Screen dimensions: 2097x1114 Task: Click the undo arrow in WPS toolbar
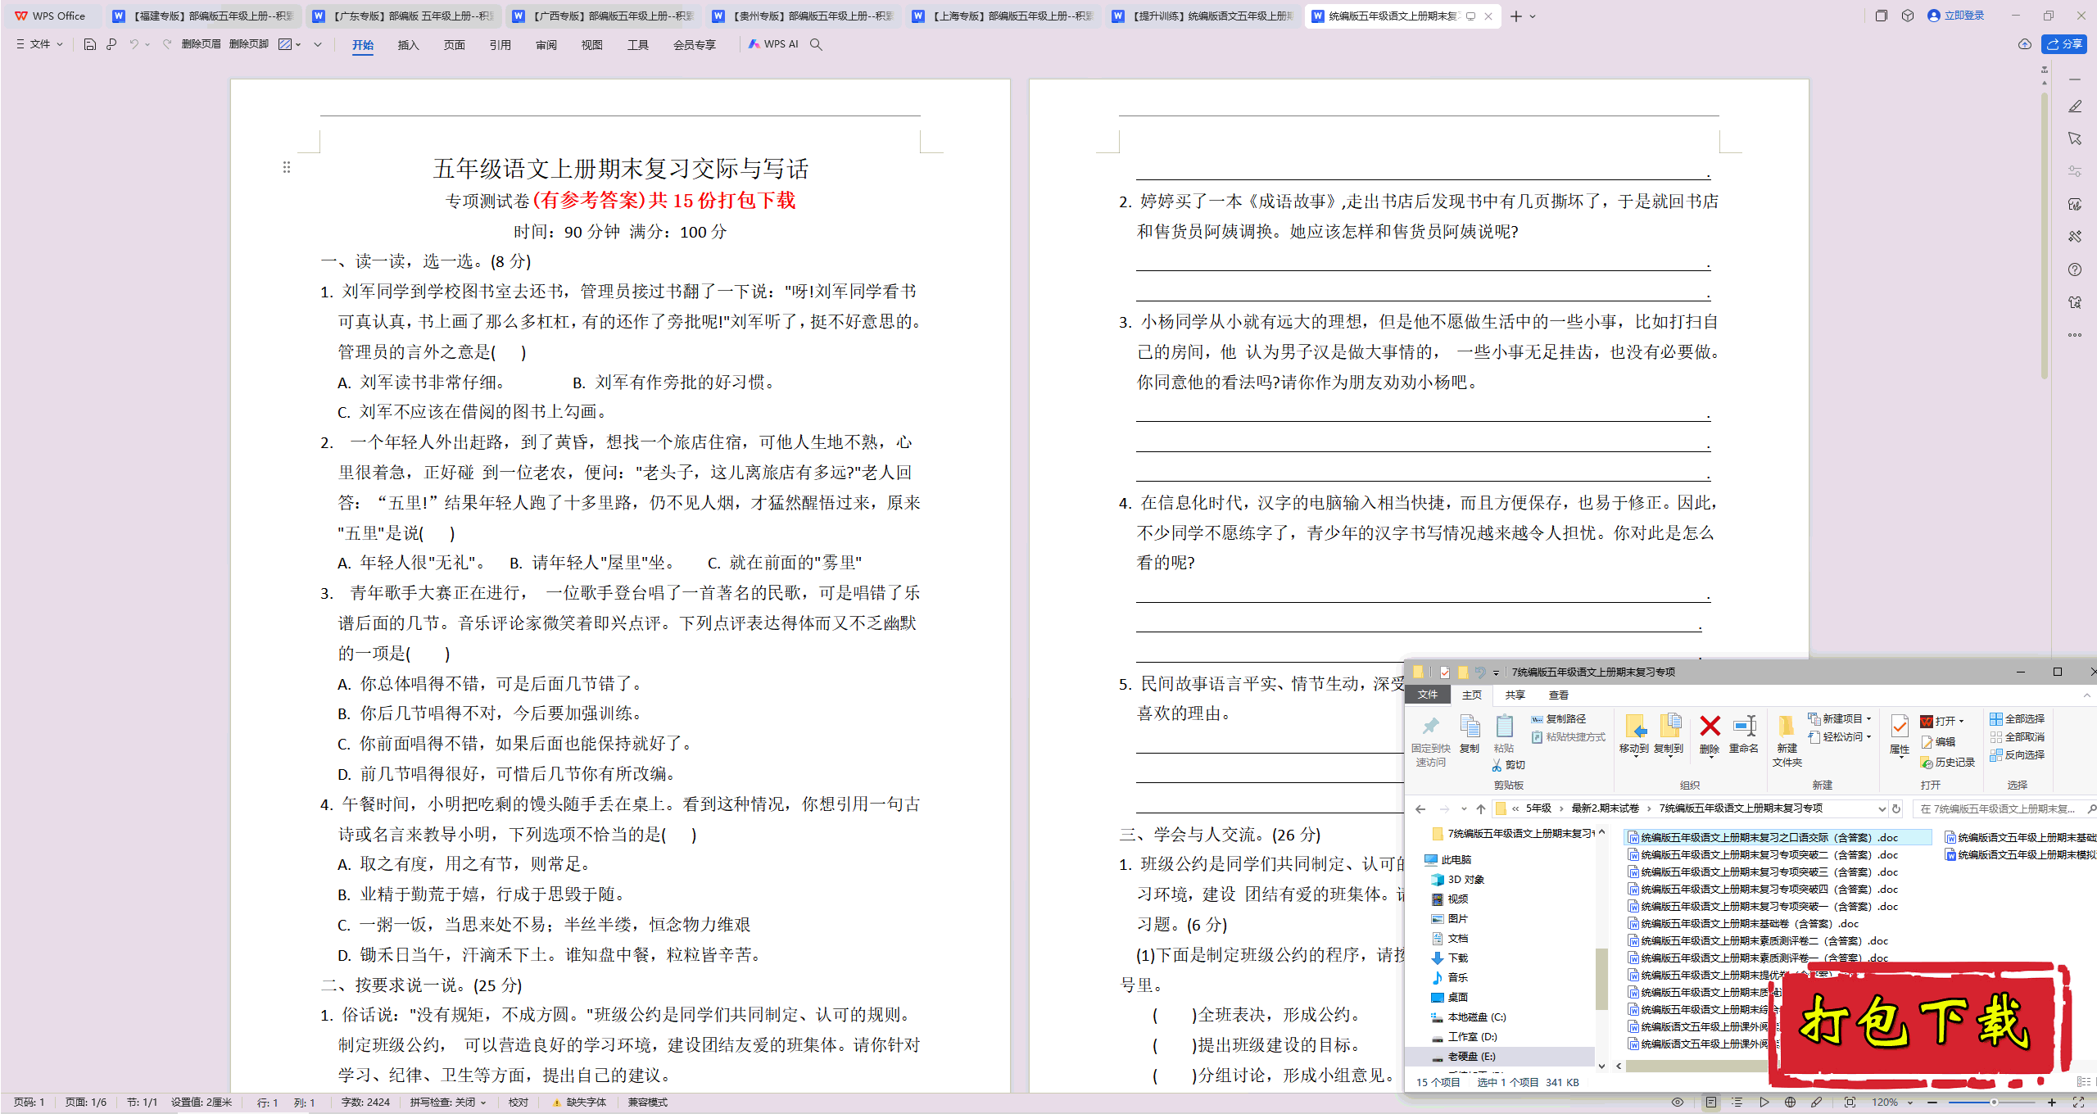point(134,44)
